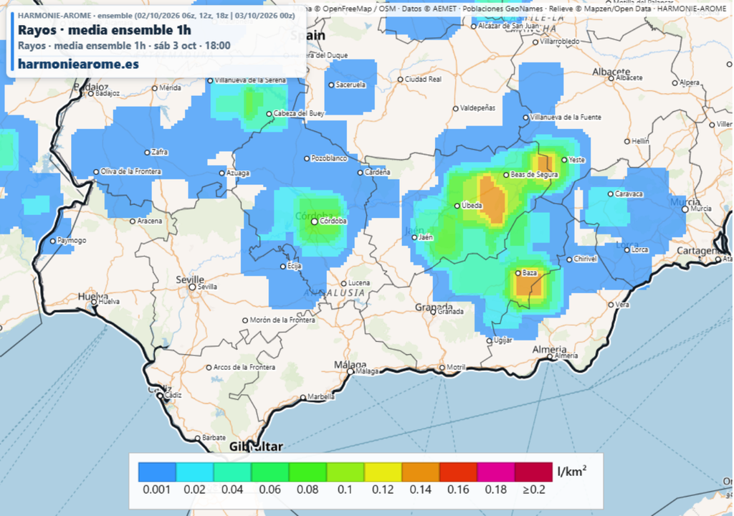
Task: Click the Albacete city marker
Action: pos(611,78)
